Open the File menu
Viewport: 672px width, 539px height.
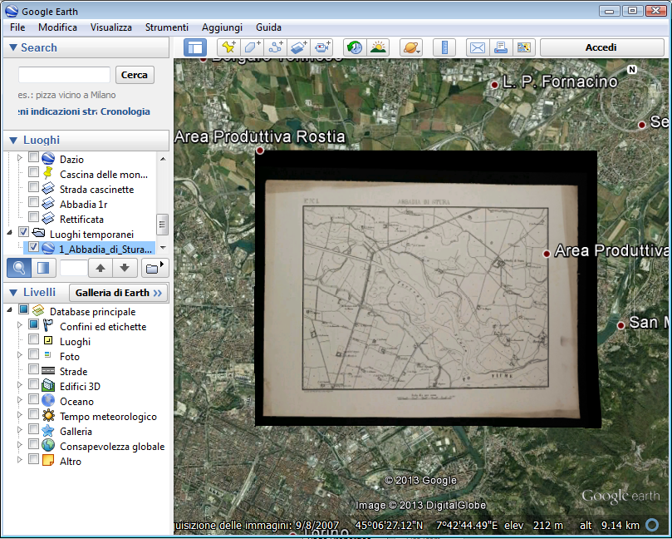17,27
